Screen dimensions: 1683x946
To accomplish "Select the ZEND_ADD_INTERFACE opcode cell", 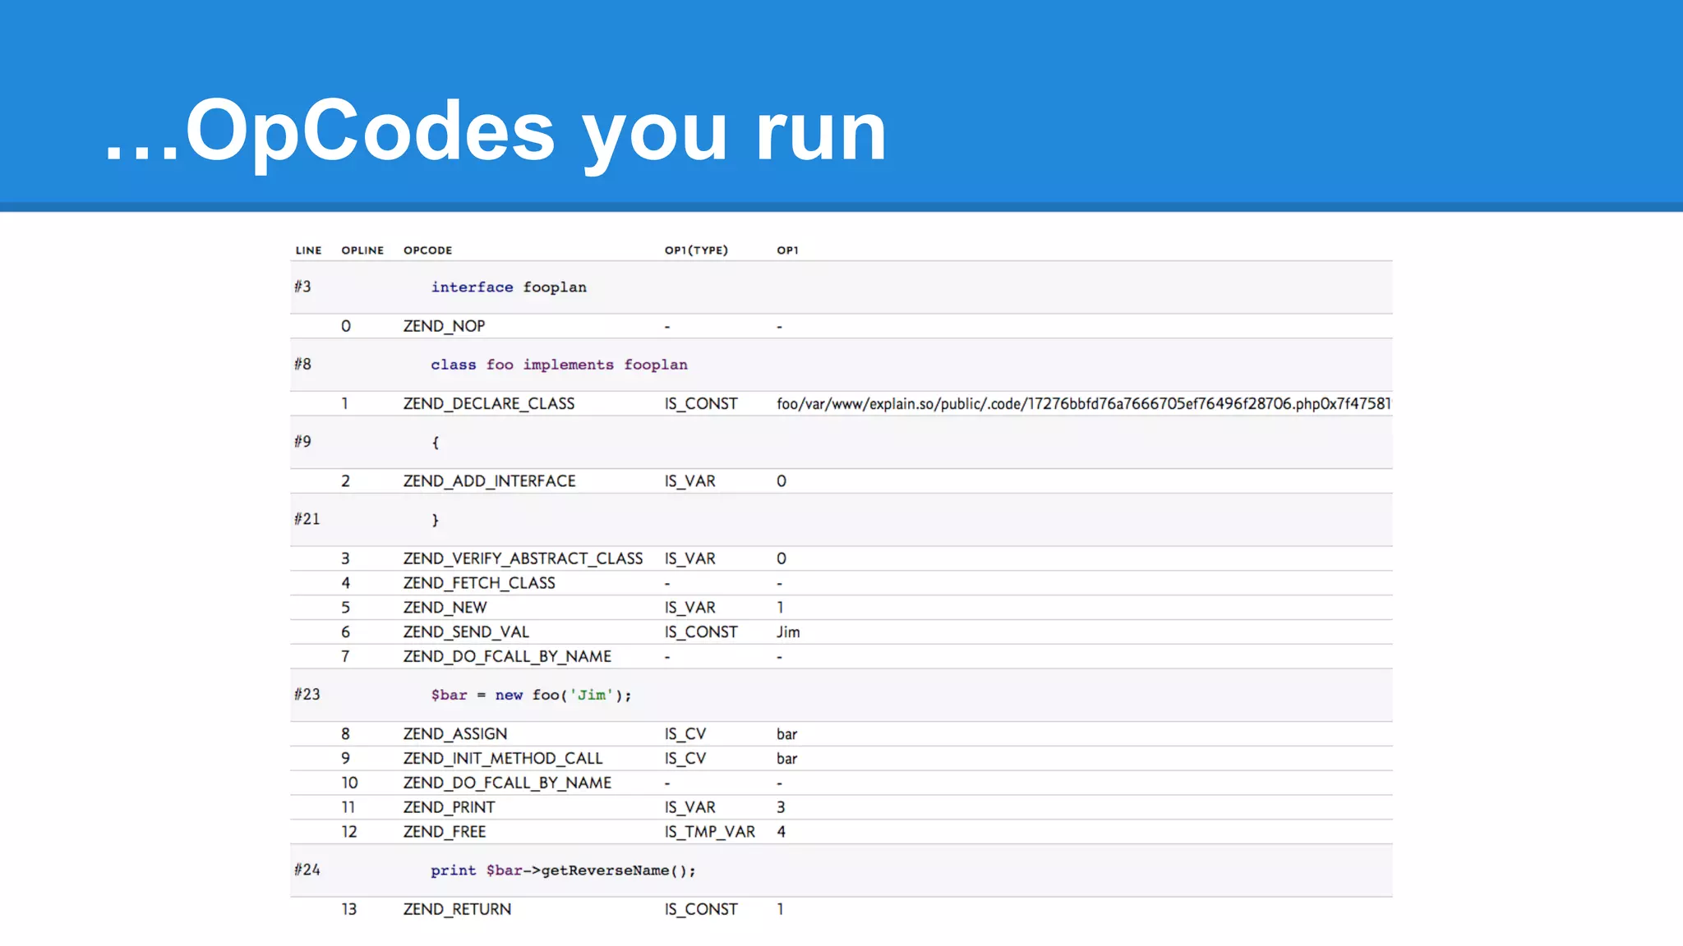I will point(489,481).
